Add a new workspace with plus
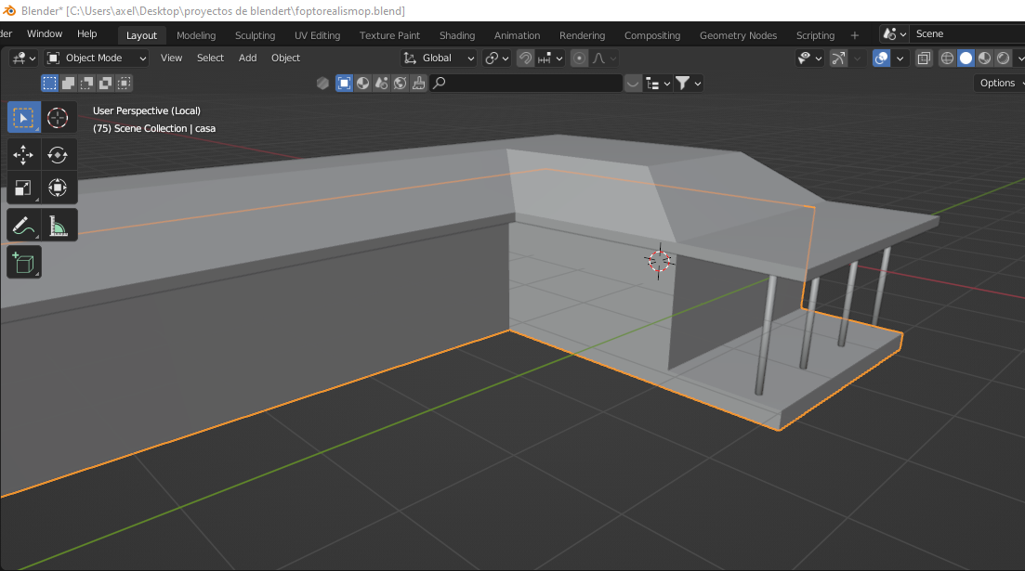 click(854, 35)
